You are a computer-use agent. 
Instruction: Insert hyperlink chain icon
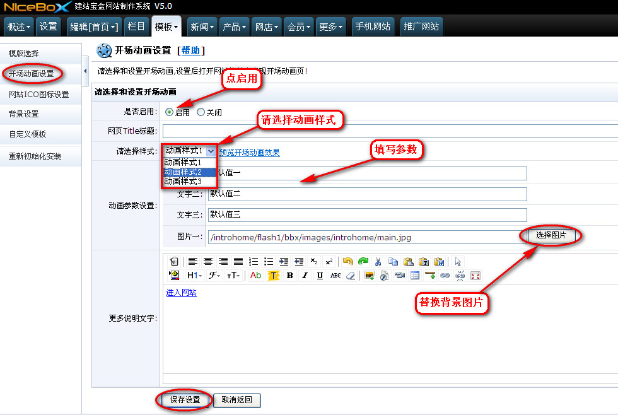(x=445, y=276)
